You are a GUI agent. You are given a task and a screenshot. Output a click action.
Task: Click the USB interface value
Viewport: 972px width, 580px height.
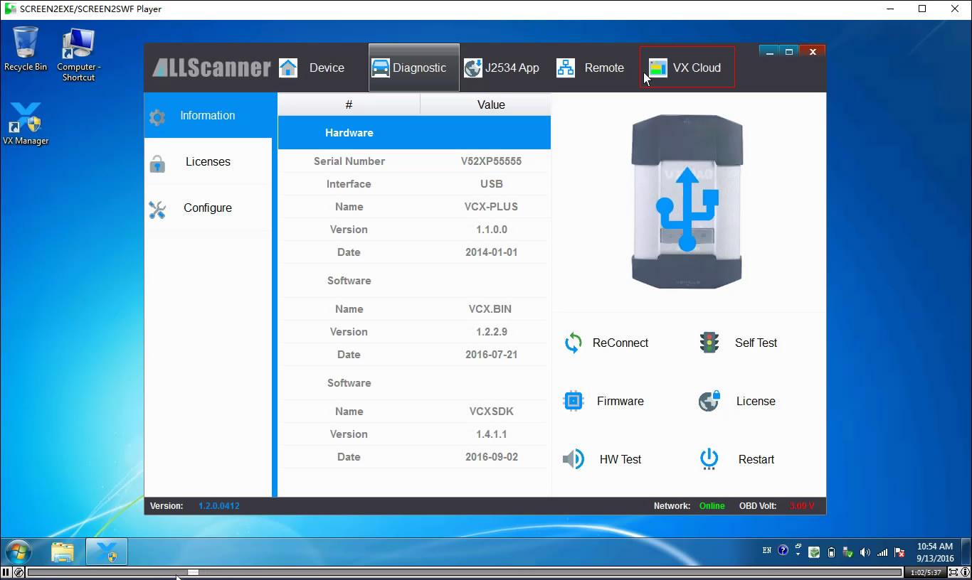coord(491,184)
